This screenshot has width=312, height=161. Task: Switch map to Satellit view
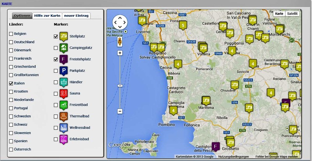click(292, 14)
